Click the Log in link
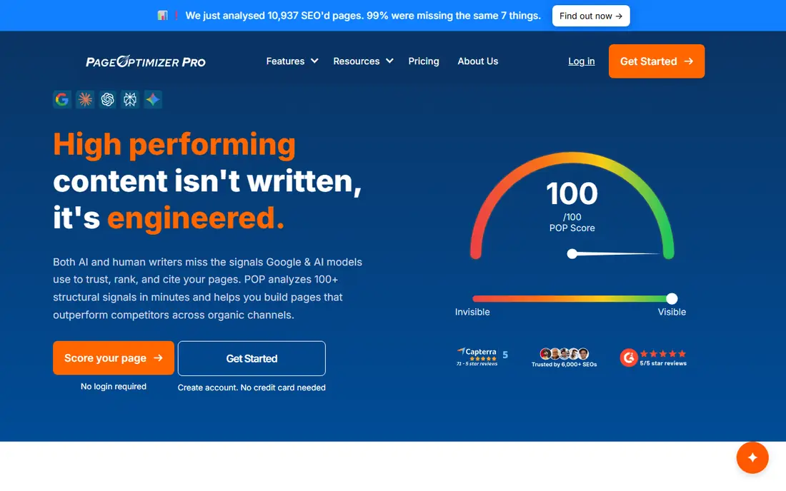Viewport: 786px width, 491px height. coord(582,61)
